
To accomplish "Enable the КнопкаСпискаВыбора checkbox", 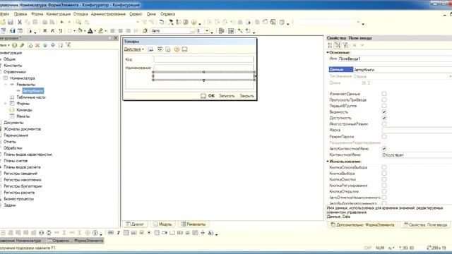I will click(384, 167).
